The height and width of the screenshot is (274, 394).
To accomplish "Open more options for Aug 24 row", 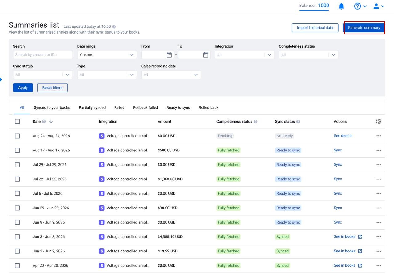I will [x=379, y=136].
